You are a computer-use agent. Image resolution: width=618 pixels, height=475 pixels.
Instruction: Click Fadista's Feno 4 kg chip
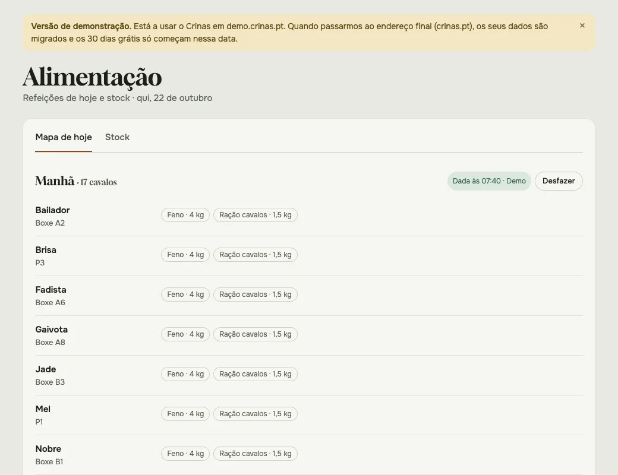pyautogui.click(x=185, y=294)
